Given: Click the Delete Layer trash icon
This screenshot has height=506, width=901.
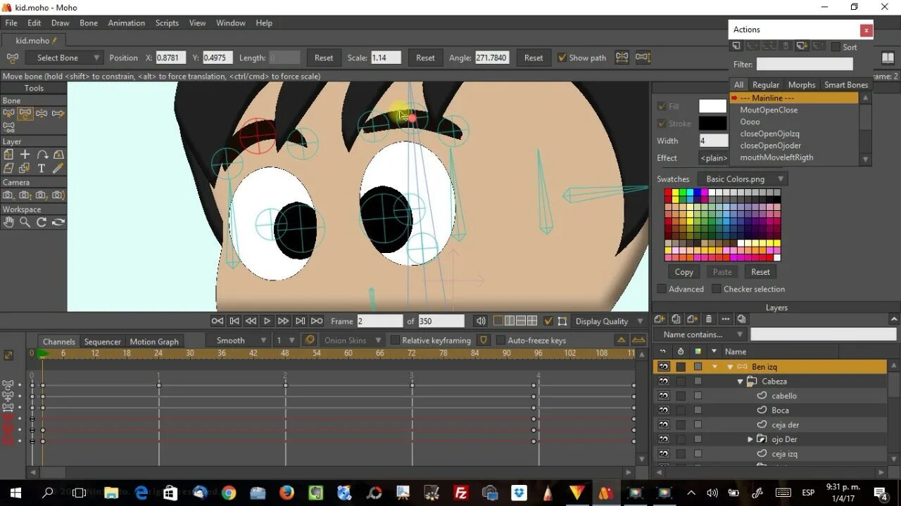Looking at the screenshot, I should click(709, 319).
